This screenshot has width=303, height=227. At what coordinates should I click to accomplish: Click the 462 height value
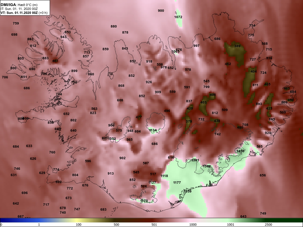(x=228, y=64)
